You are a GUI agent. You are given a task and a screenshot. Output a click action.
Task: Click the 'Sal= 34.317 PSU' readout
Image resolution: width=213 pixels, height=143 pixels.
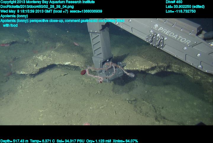coord(70,141)
